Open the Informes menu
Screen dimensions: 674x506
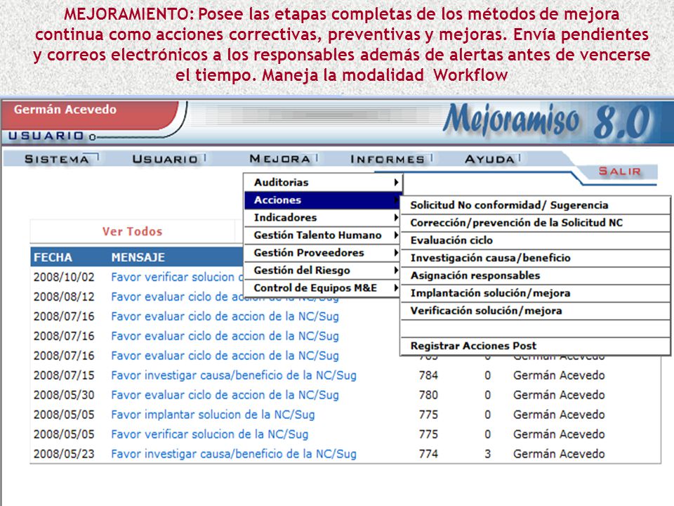coord(388,160)
